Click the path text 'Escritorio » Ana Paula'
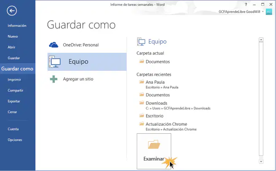 pos(162,87)
